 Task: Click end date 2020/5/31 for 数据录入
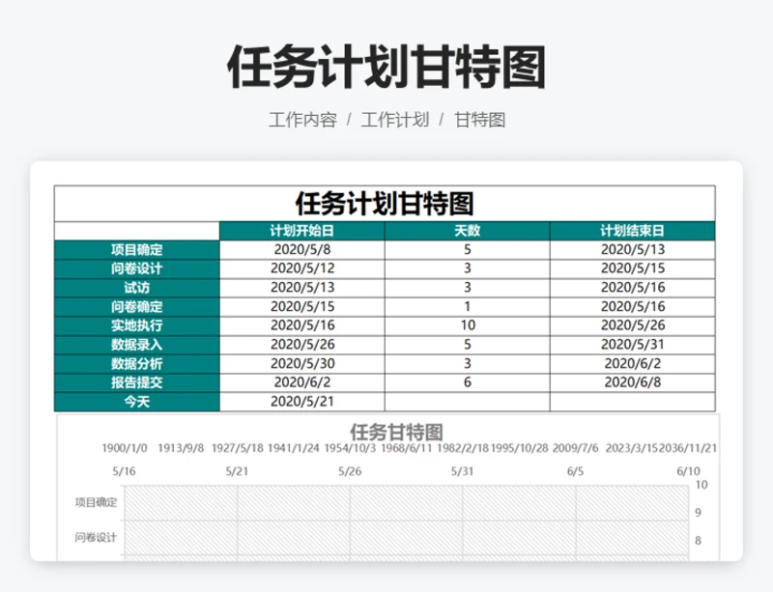633,345
